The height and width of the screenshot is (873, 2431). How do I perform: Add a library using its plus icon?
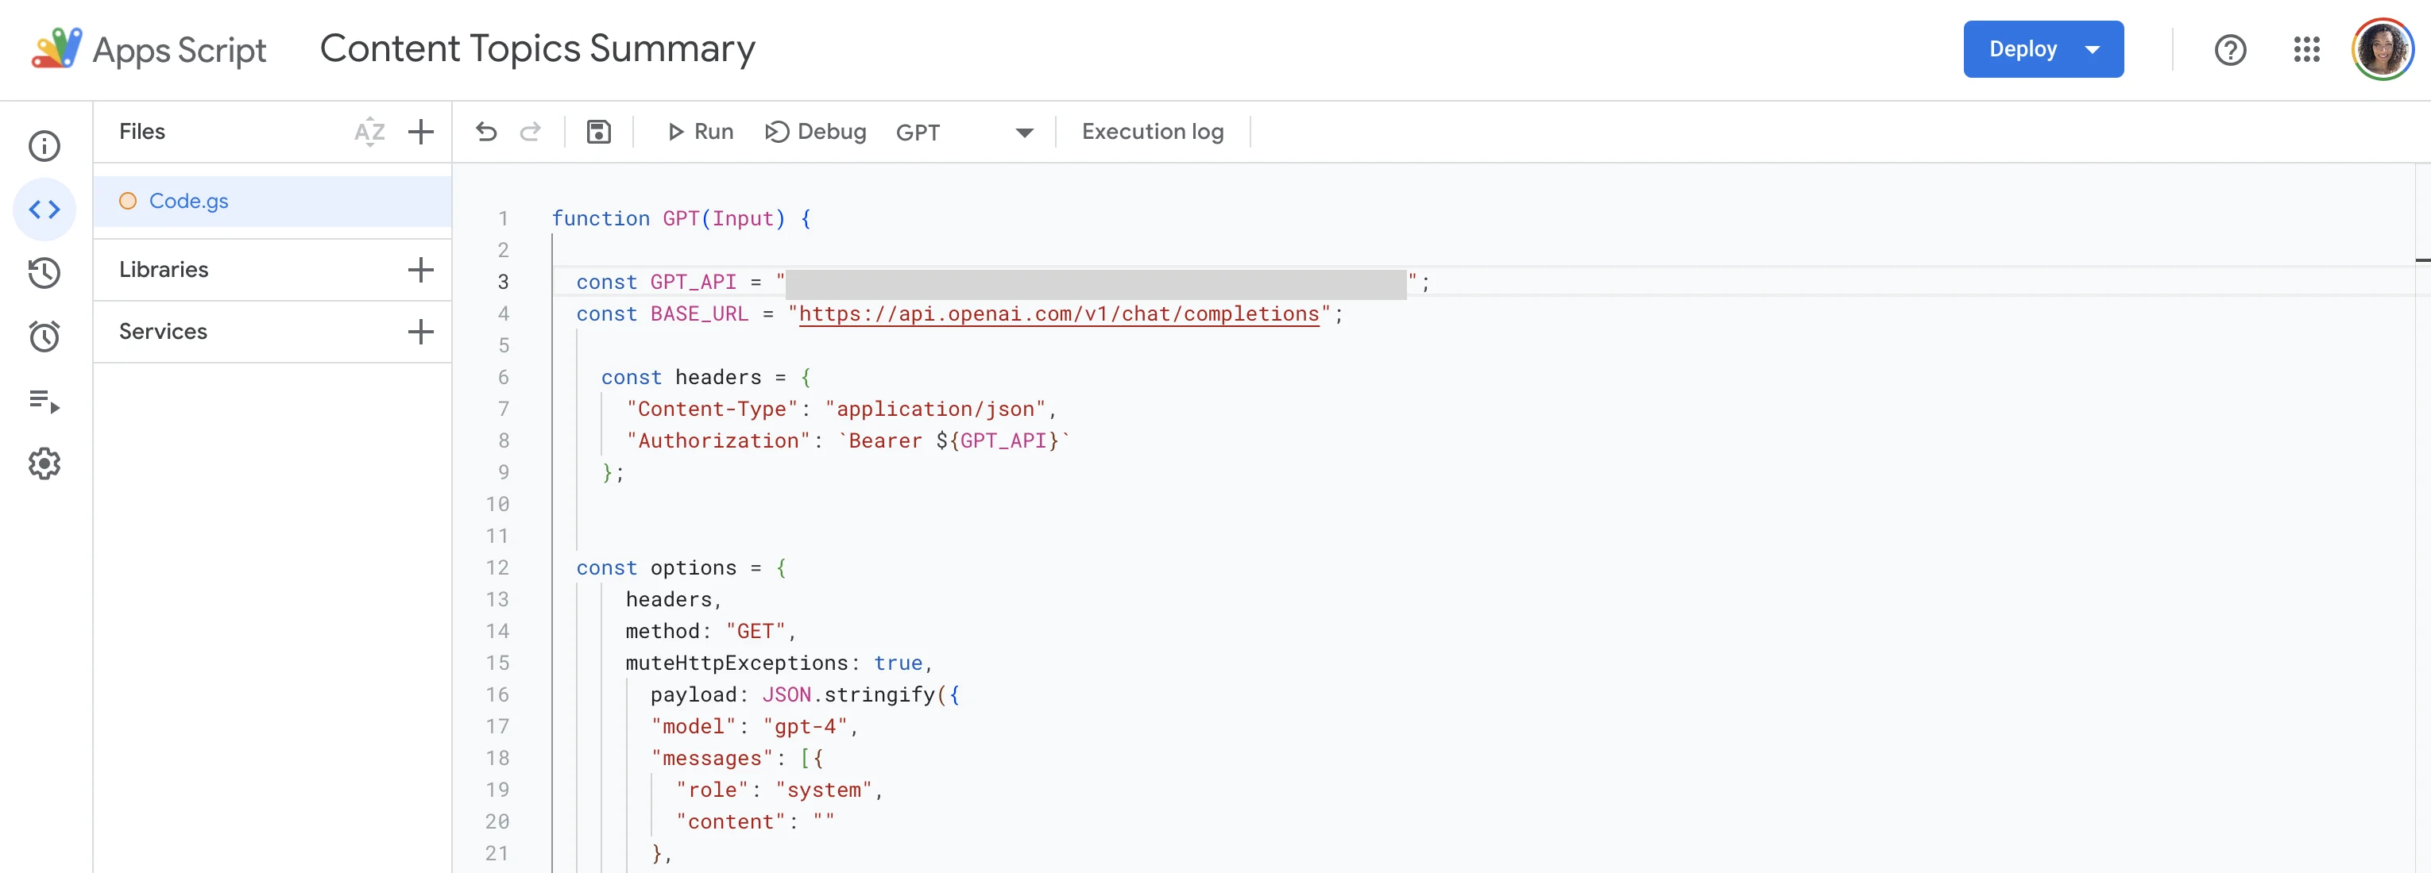tap(421, 271)
